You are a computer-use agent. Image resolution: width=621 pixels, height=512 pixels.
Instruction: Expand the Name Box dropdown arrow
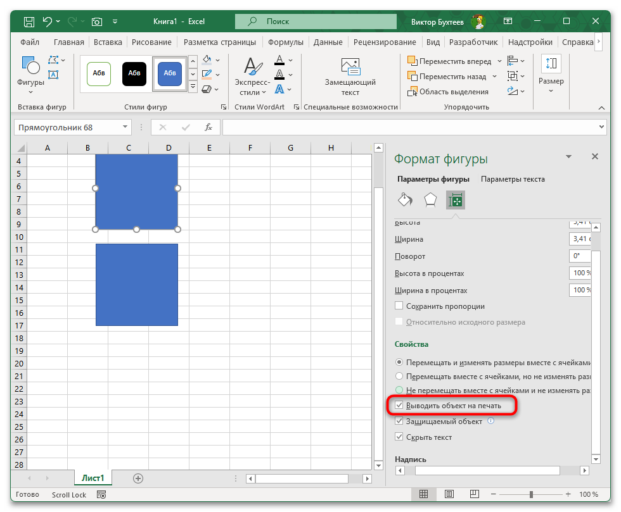(x=125, y=127)
